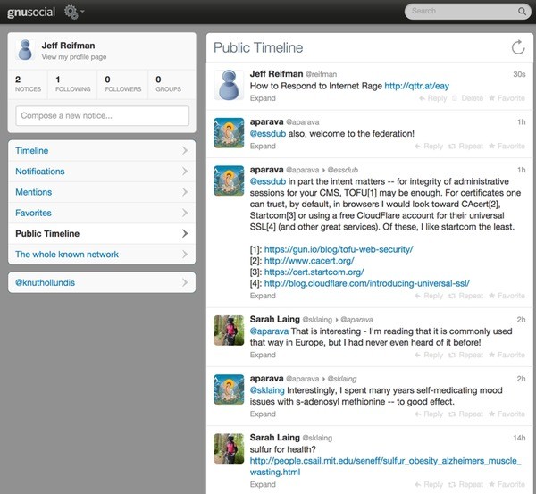536x494 pixels.
Task: Open the MIT sulfur_obesity link
Action: [x=385, y=466]
